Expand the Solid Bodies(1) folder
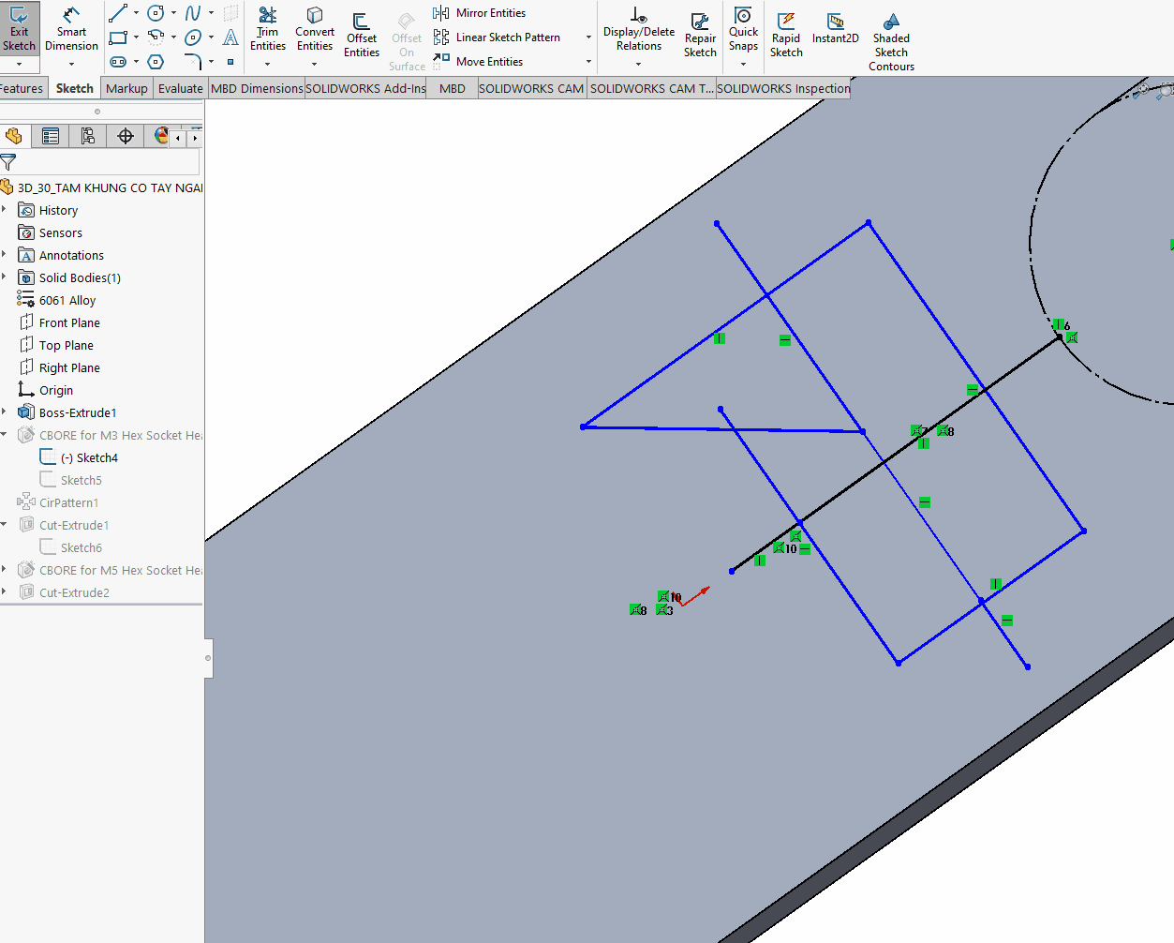This screenshot has width=1174, height=943. 5,277
